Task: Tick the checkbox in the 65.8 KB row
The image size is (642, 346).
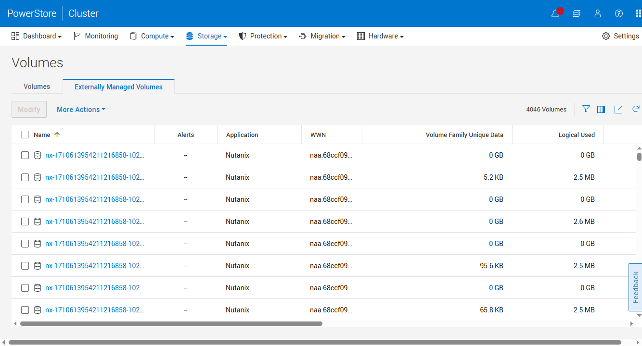Action: pos(25,310)
